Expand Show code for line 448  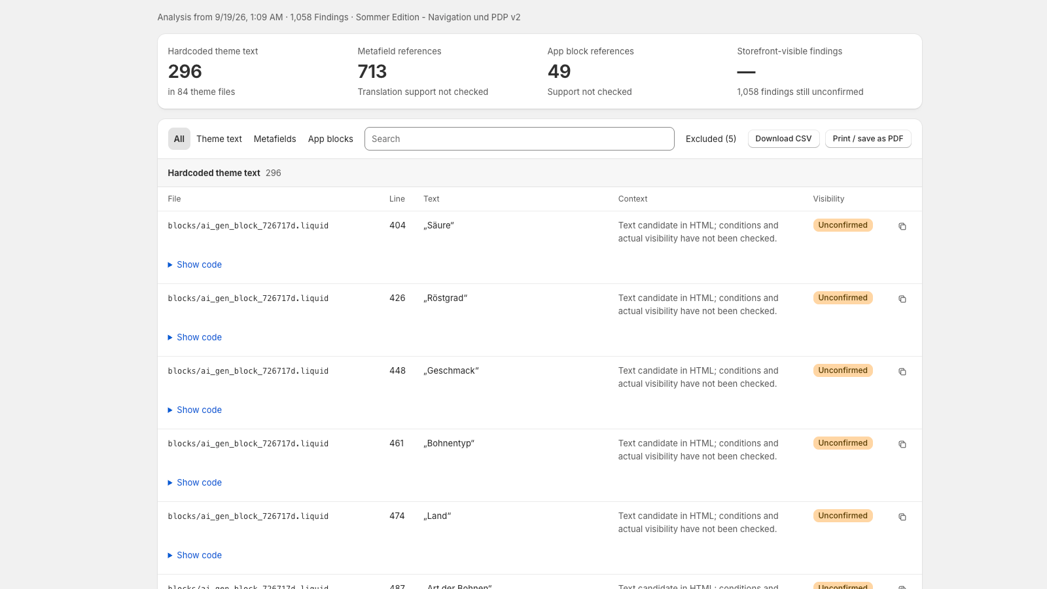[195, 410]
